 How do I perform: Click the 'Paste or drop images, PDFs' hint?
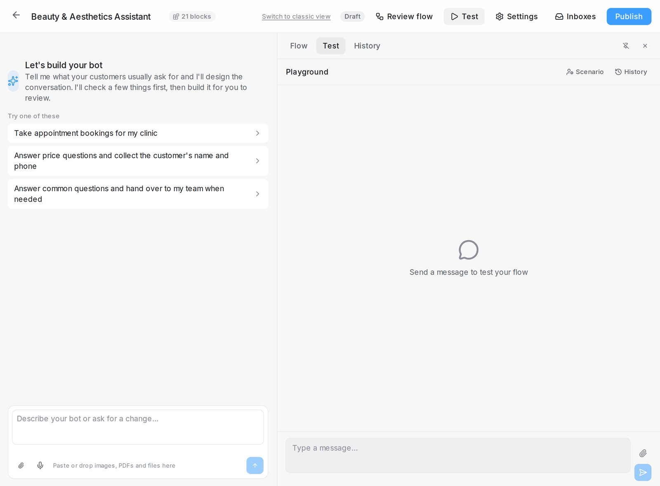114,465
